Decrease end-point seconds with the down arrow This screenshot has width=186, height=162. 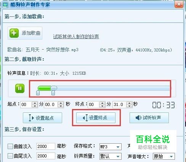click(129, 106)
